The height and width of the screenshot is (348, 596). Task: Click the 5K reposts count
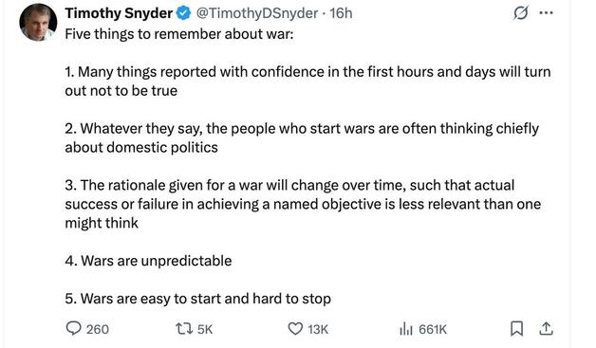pyautogui.click(x=205, y=329)
